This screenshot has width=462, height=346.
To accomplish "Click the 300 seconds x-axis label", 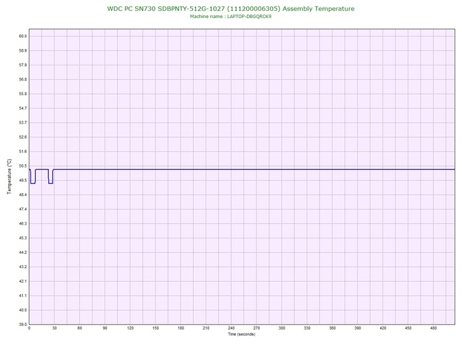I will coord(282,328).
